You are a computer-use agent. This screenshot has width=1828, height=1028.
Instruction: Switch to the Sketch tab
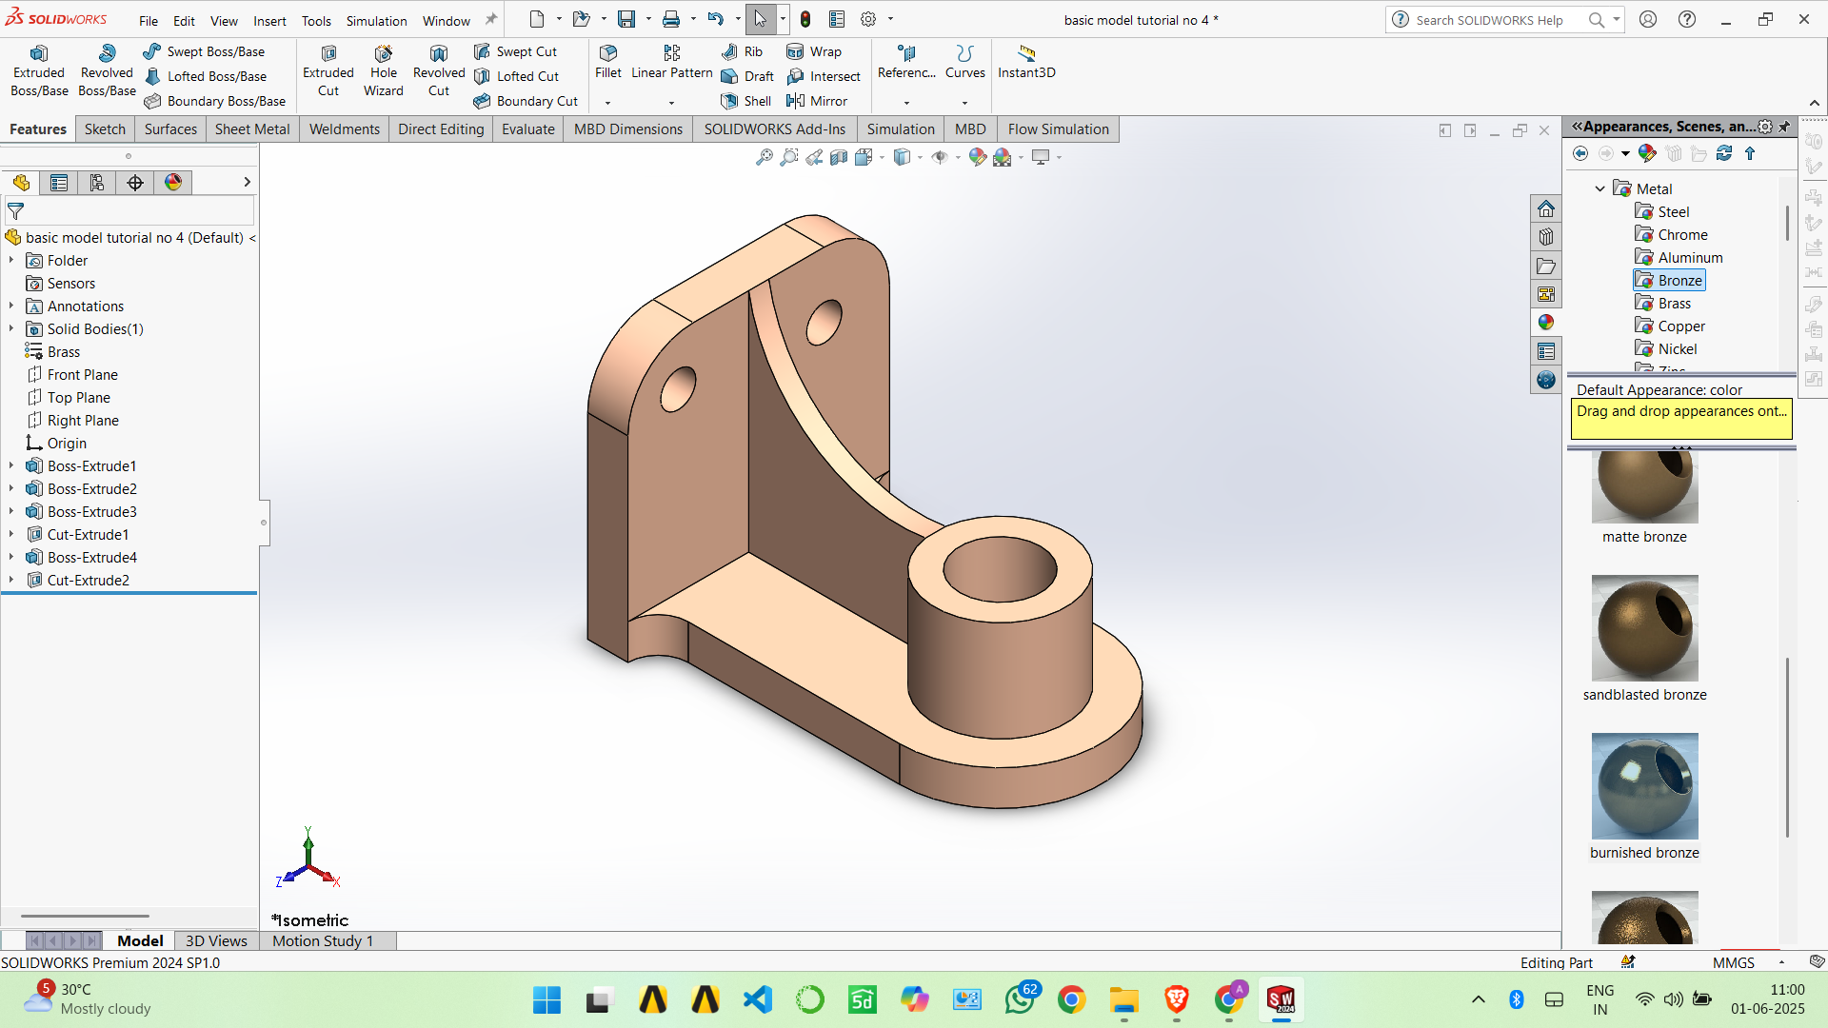tap(105, 129)
